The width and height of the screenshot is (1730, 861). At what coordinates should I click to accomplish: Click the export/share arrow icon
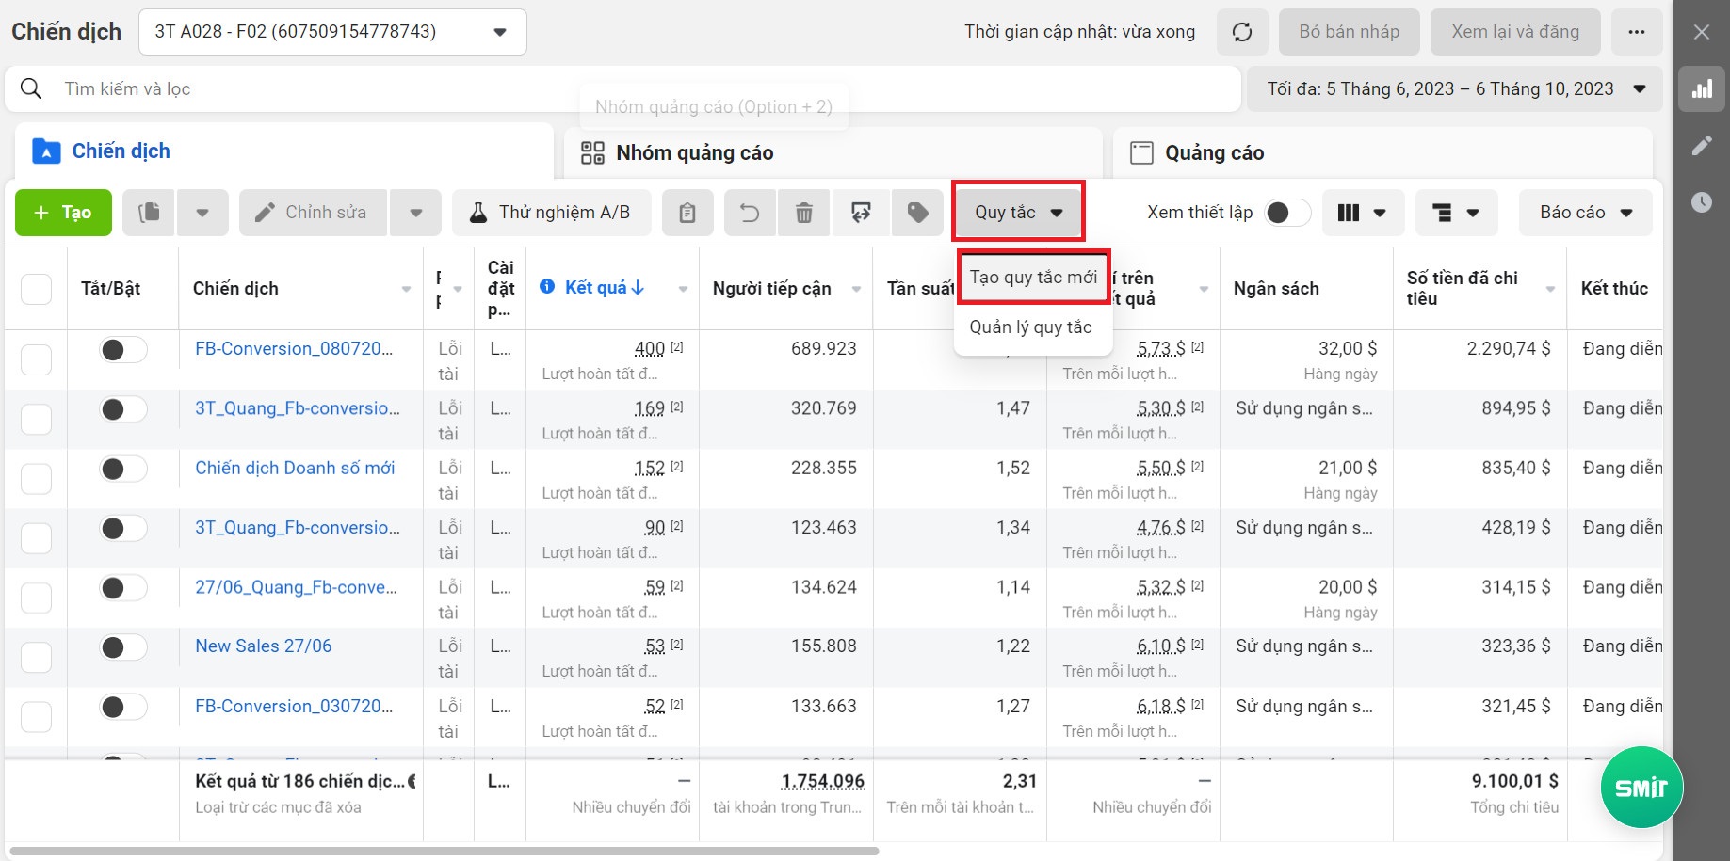[861, 213]
